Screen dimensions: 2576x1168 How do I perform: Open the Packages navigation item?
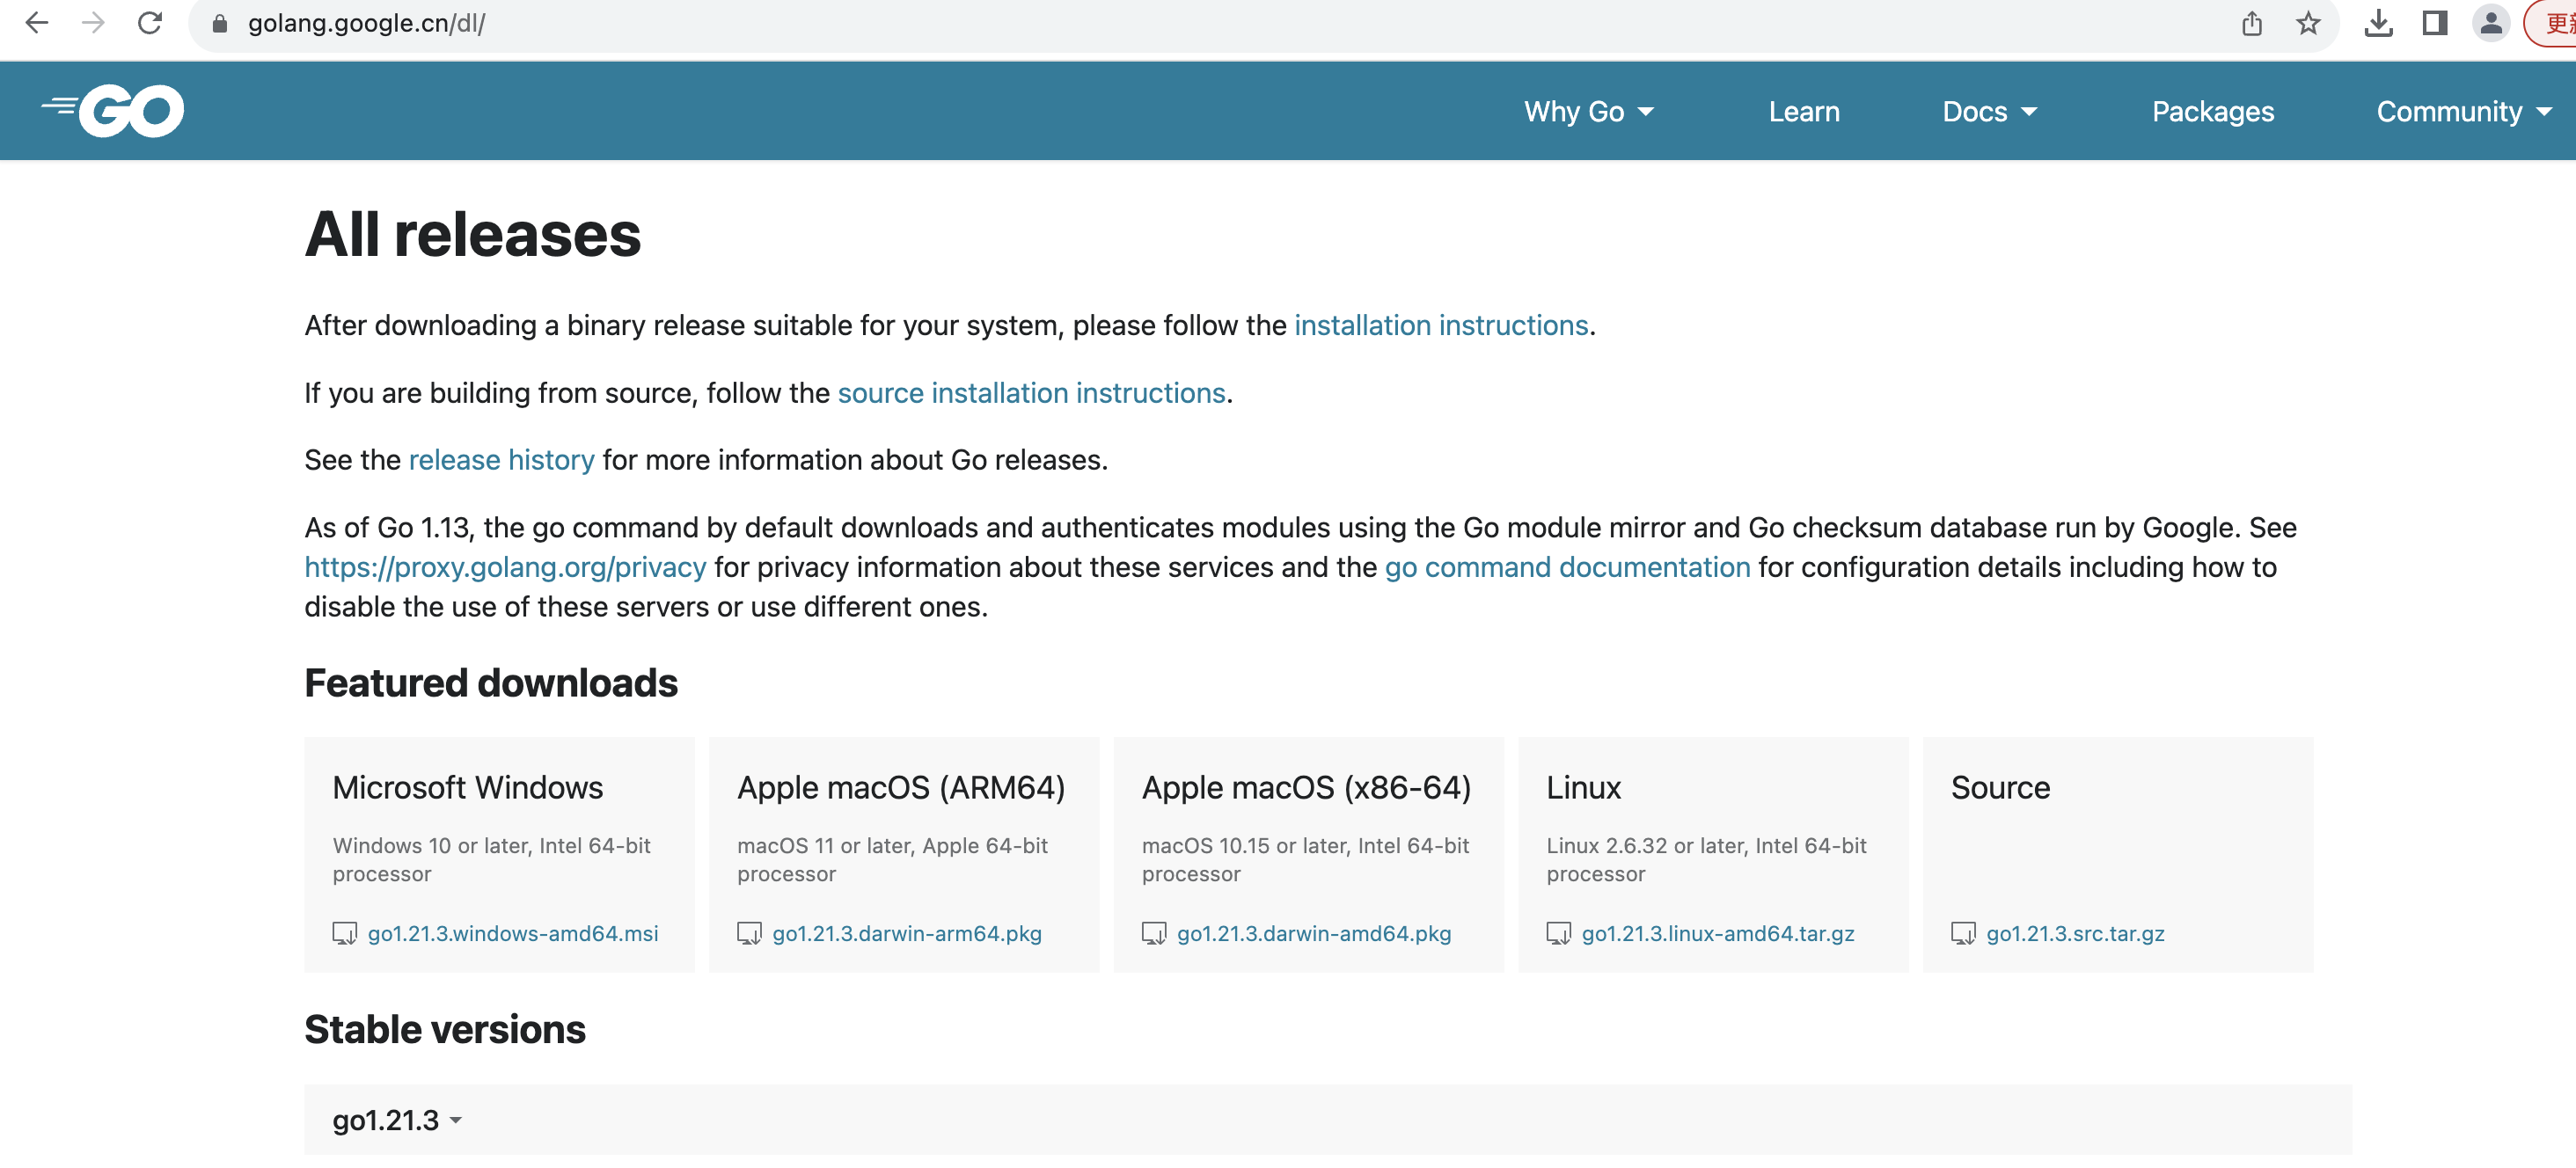[2213, 111]
